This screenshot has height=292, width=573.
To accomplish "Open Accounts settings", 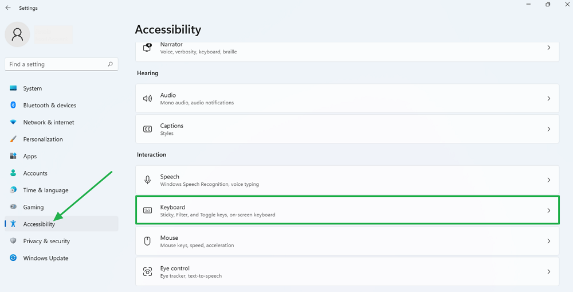I will [x=61, y=173].
